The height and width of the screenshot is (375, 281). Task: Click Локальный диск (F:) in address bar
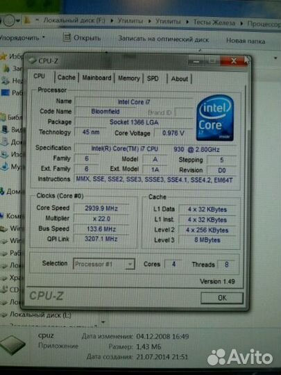74,20
